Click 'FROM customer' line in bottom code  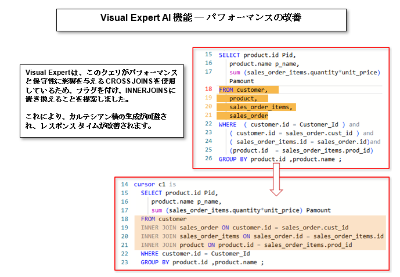[164, 219]
